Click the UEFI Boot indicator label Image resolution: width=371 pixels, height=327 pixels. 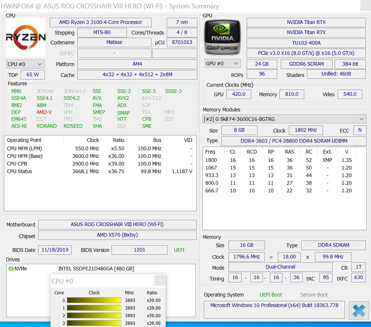(x=271, y=295)
